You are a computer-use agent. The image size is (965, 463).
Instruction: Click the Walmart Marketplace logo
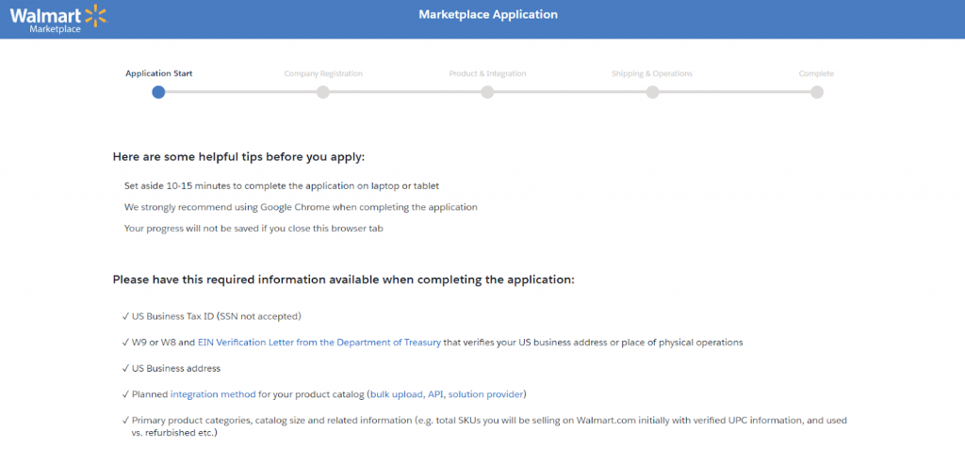57,19
